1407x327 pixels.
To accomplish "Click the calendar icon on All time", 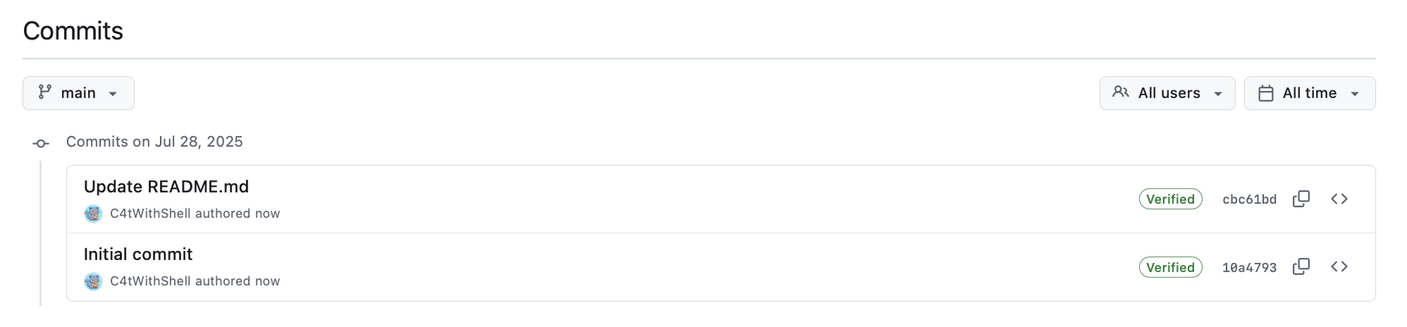I will pos(1266,93).
